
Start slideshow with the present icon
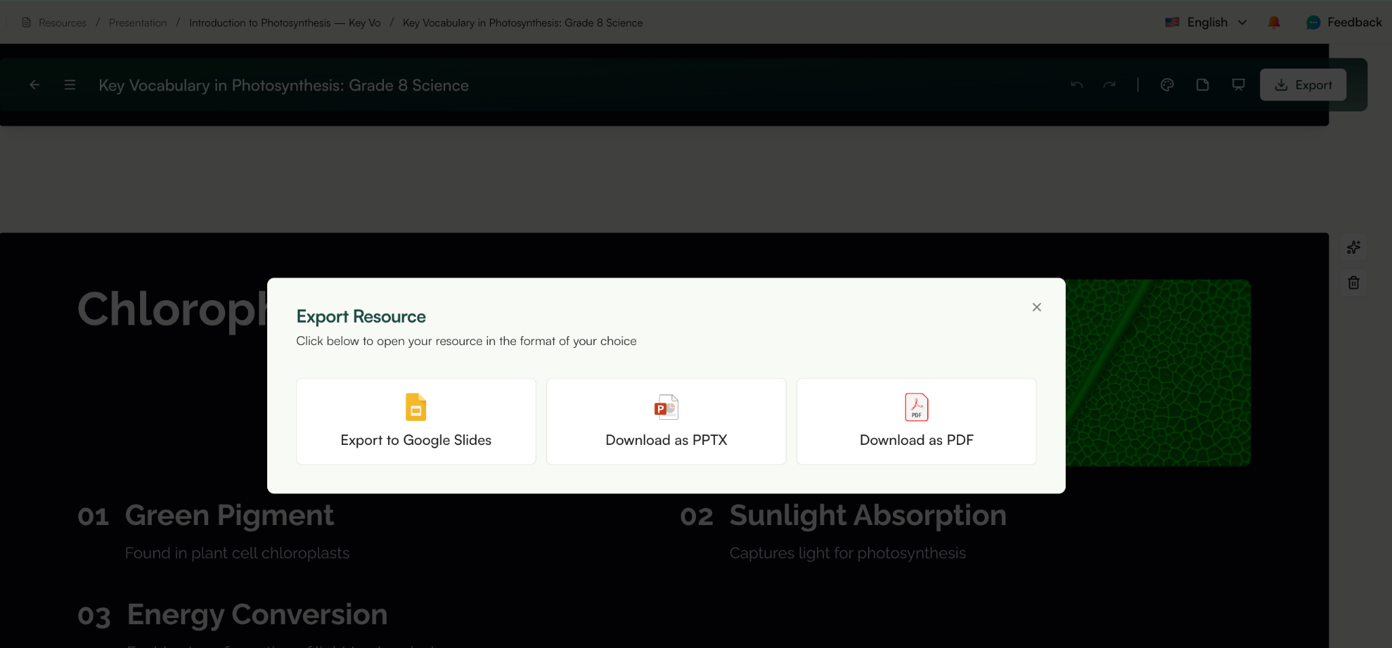(1237, 84)
